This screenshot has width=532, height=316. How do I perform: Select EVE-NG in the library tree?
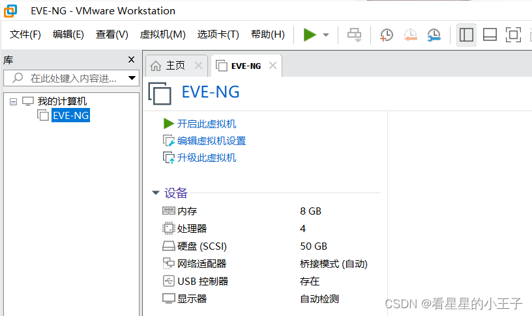coord(71,115)
